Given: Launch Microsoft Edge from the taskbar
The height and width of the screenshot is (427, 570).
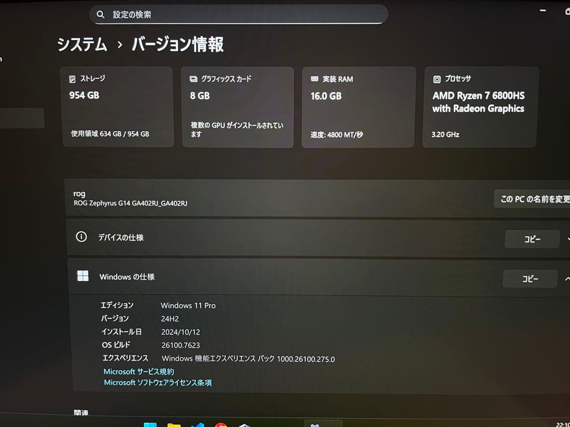Looking at the screenshot, I should [198, 424].
